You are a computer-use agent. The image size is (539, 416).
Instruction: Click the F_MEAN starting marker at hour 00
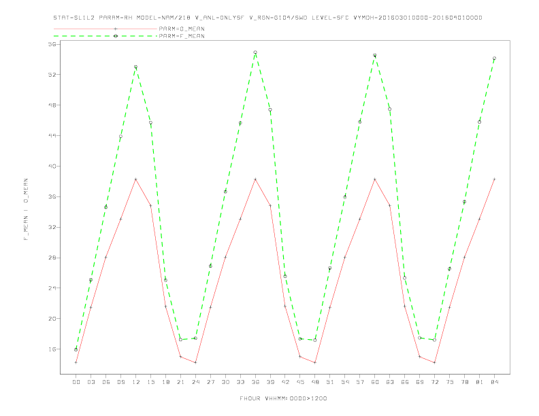coord(76,350)
